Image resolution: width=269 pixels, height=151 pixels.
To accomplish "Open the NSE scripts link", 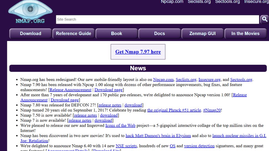I will click(x=126, y=146).
